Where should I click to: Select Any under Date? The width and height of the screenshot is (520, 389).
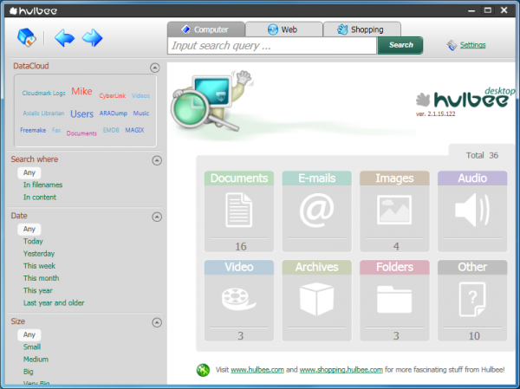tap(29, 230)
